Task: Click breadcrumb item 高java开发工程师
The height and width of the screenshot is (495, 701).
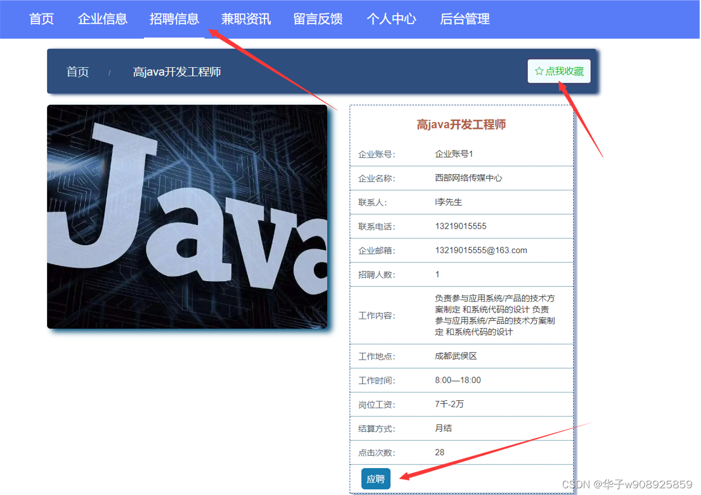Action: tap(177, 72)
